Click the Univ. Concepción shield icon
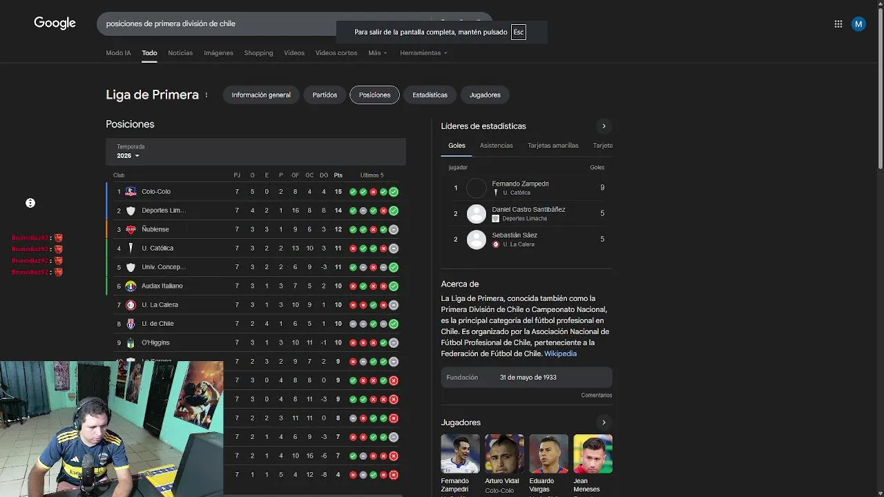Screen dimensions: 884x497 coord(131,267)
